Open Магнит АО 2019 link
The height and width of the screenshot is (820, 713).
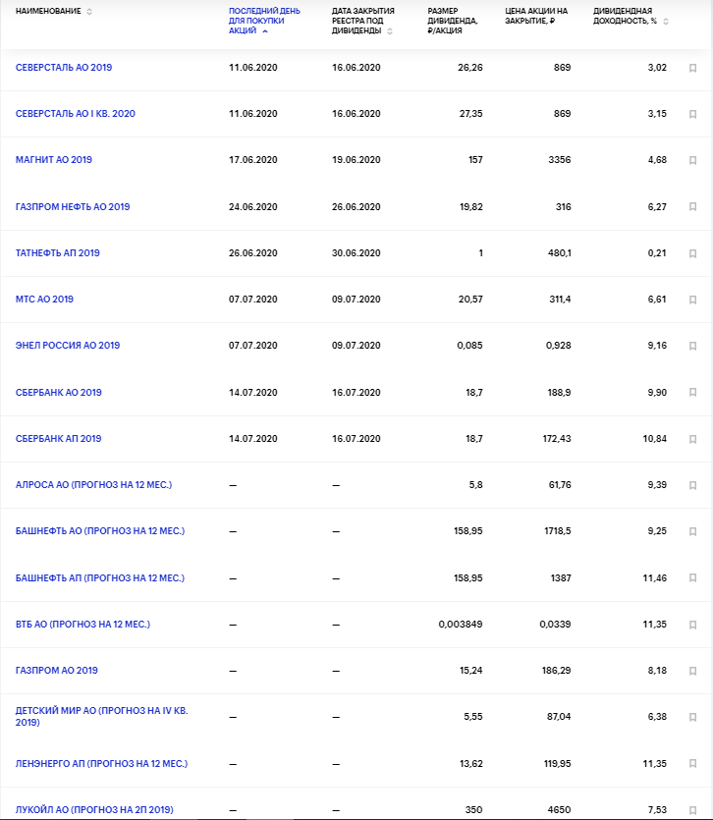tap(54, 159)
